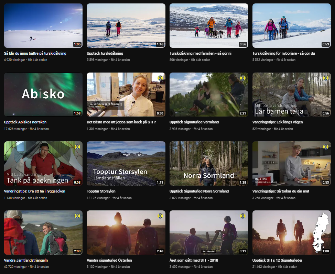
Task: Open the Turskidåkning för nybörjare thumbnail
Action: pos(292,25)
